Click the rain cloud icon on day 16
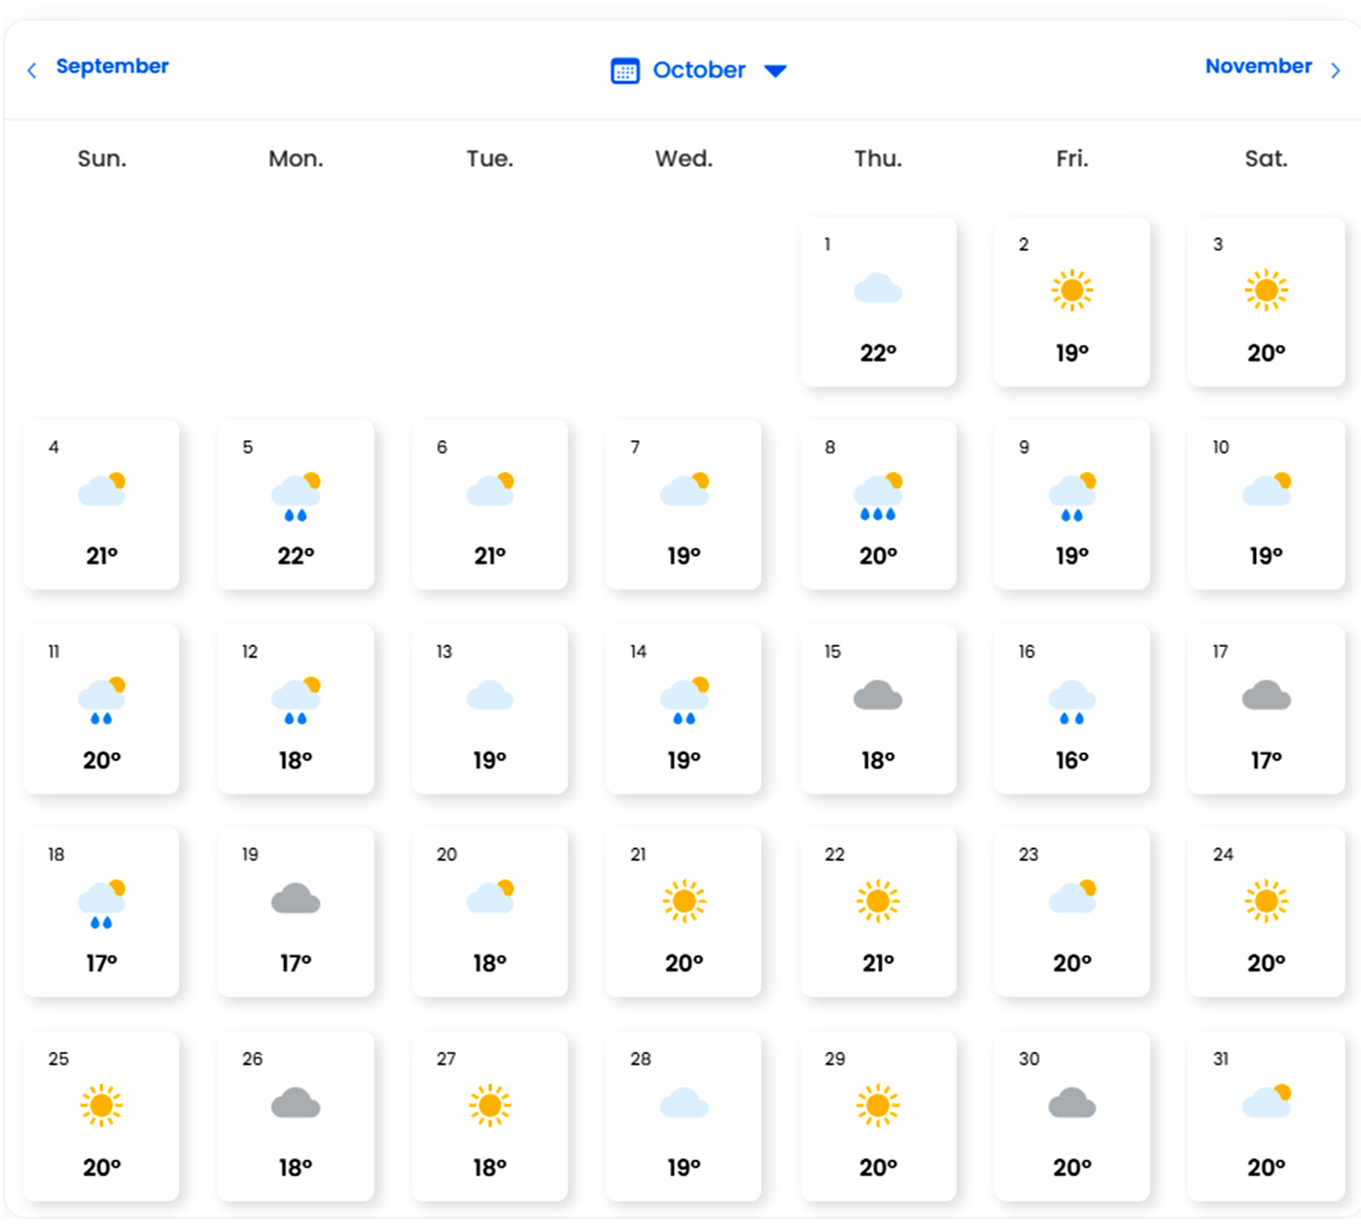This screenshot has height=1225, width=1361. (x=1072, y=702)
